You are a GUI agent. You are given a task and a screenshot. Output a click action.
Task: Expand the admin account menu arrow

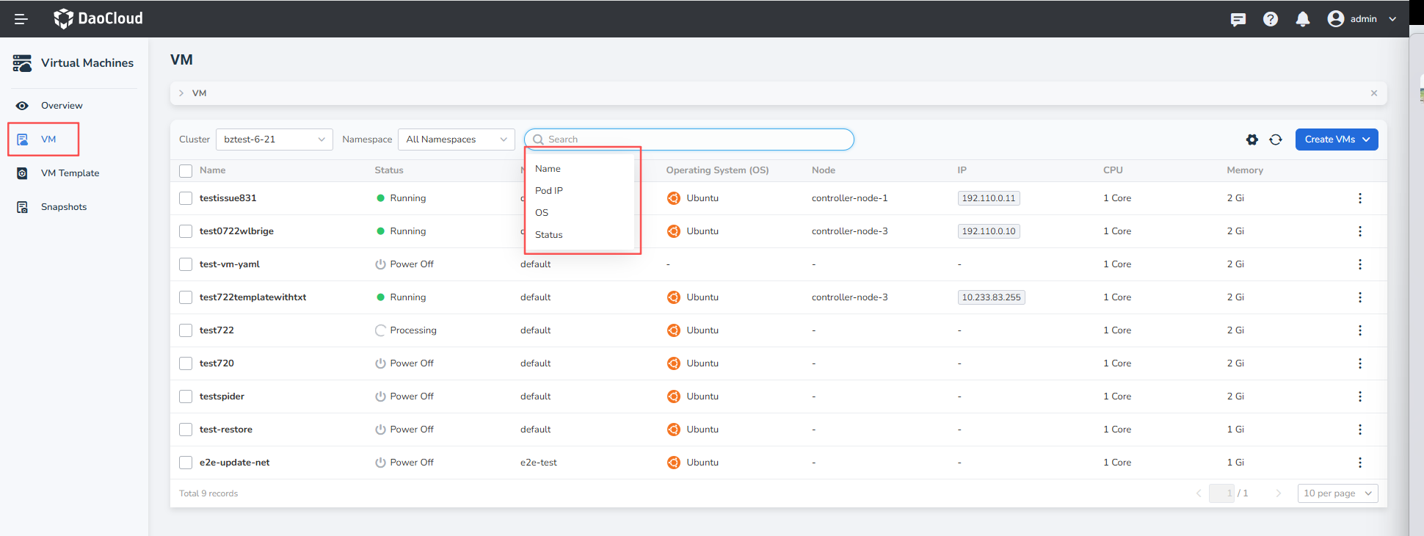point(1392,19)
